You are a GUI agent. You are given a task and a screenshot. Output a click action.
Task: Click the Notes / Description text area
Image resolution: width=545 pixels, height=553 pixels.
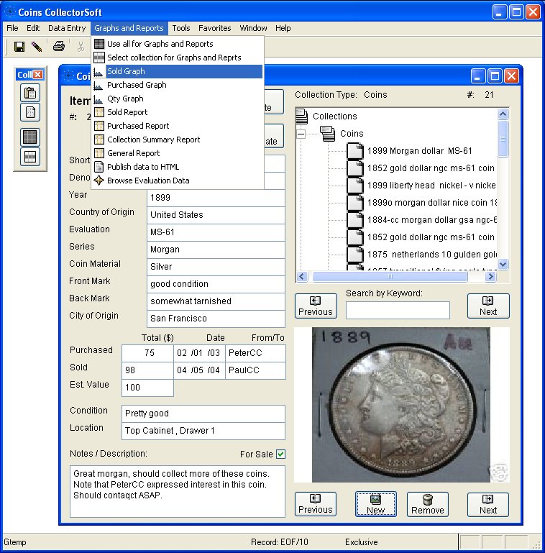[x=178, y=491]
